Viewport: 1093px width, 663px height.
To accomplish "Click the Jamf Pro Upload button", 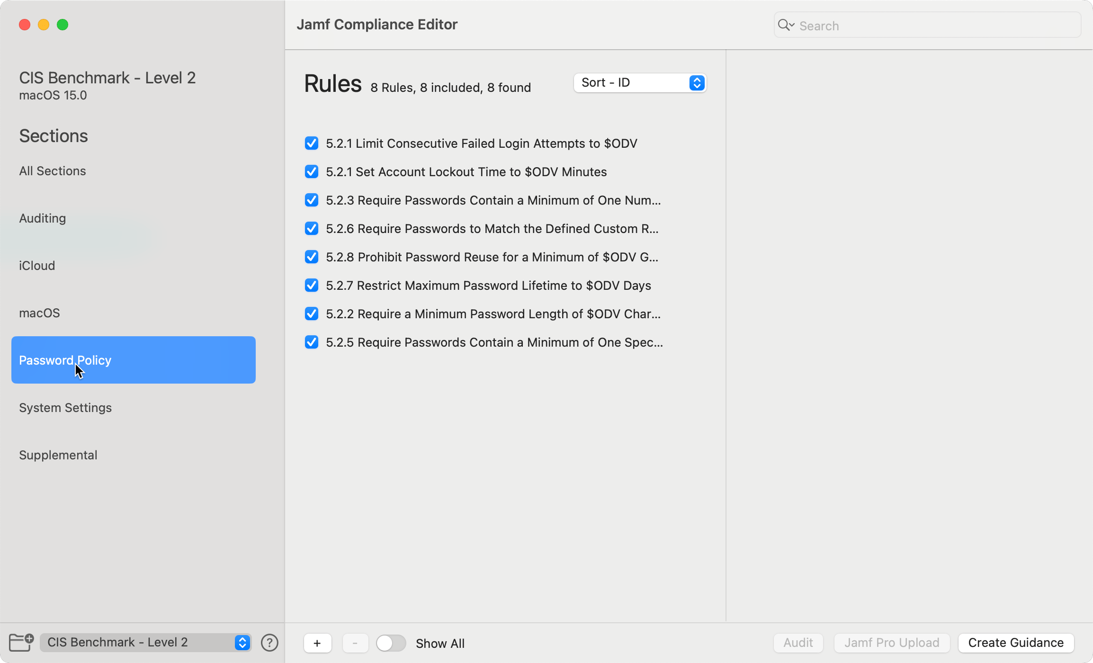I will tap(892, 643).
